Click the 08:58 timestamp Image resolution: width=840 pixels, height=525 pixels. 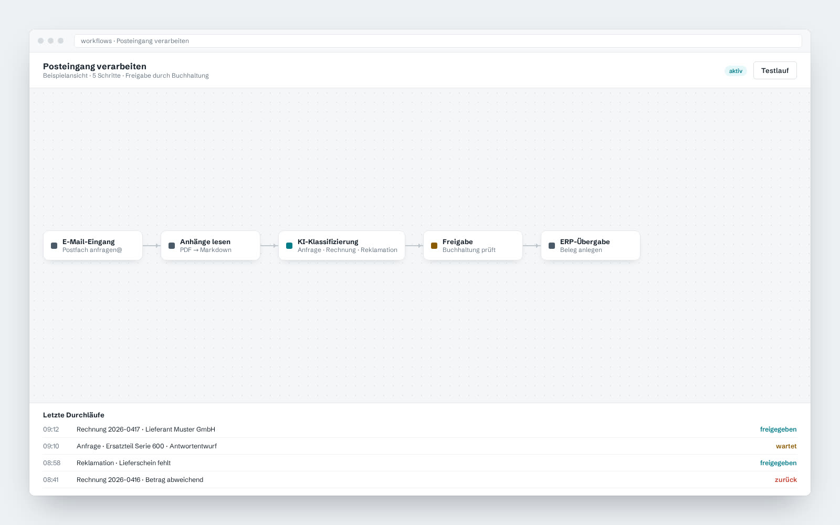tap(51, 463)
